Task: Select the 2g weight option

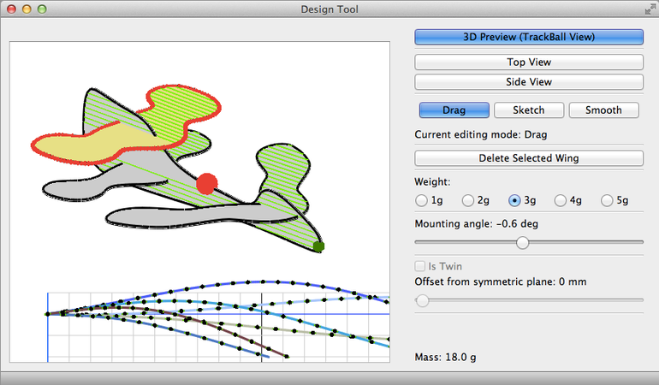Action: point(468,200)
